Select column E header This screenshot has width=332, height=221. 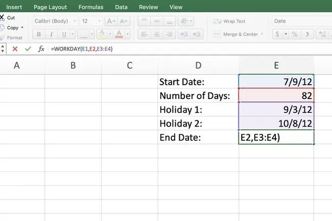(276, 65)
